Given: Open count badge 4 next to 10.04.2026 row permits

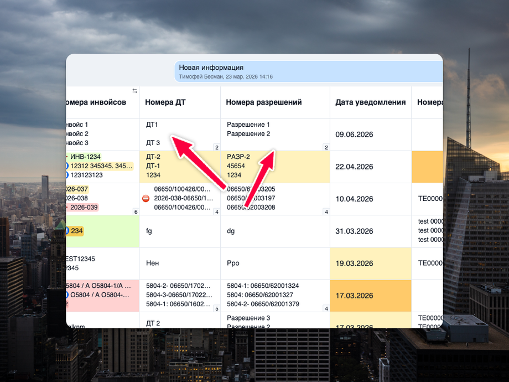Looking at the screenshot, I should [326, 212].
